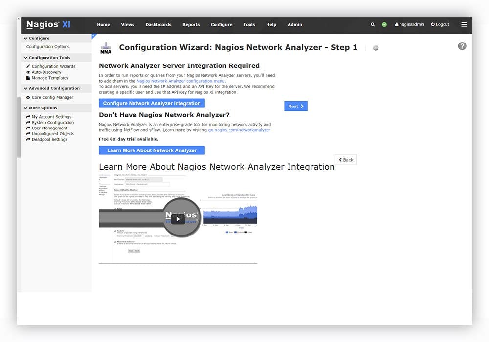The height and width of the screenshot is (342, 489).
Task: Open the go.nagios.com/networkanalyzer link
Action: click(x=240, y=130)
